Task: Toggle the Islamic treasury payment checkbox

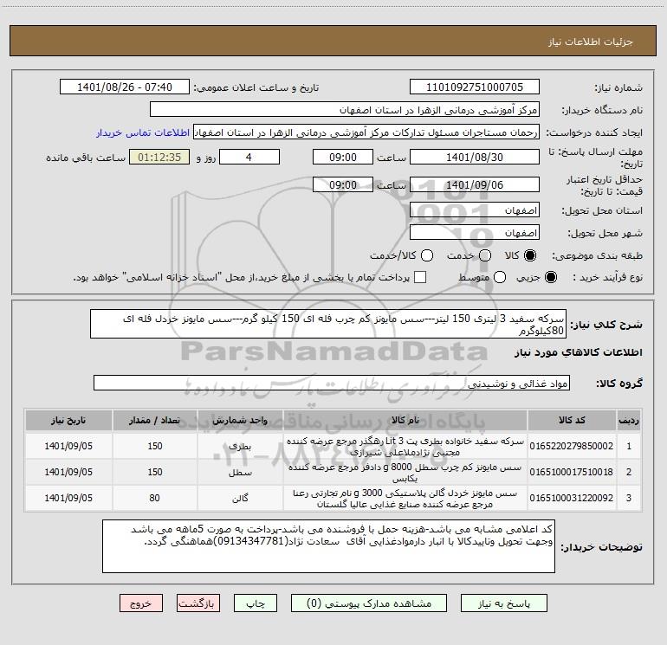Action: [x=420, y=277]
